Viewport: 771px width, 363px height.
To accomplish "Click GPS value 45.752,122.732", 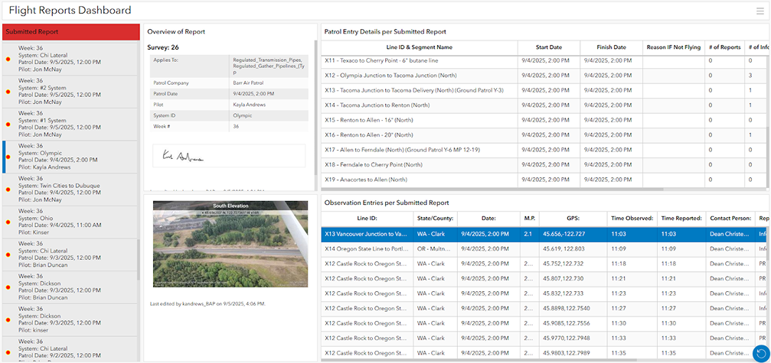I will [x=564, y=264].
